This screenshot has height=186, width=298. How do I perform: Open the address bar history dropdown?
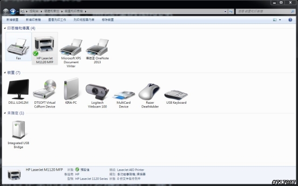tap(225, 11)
